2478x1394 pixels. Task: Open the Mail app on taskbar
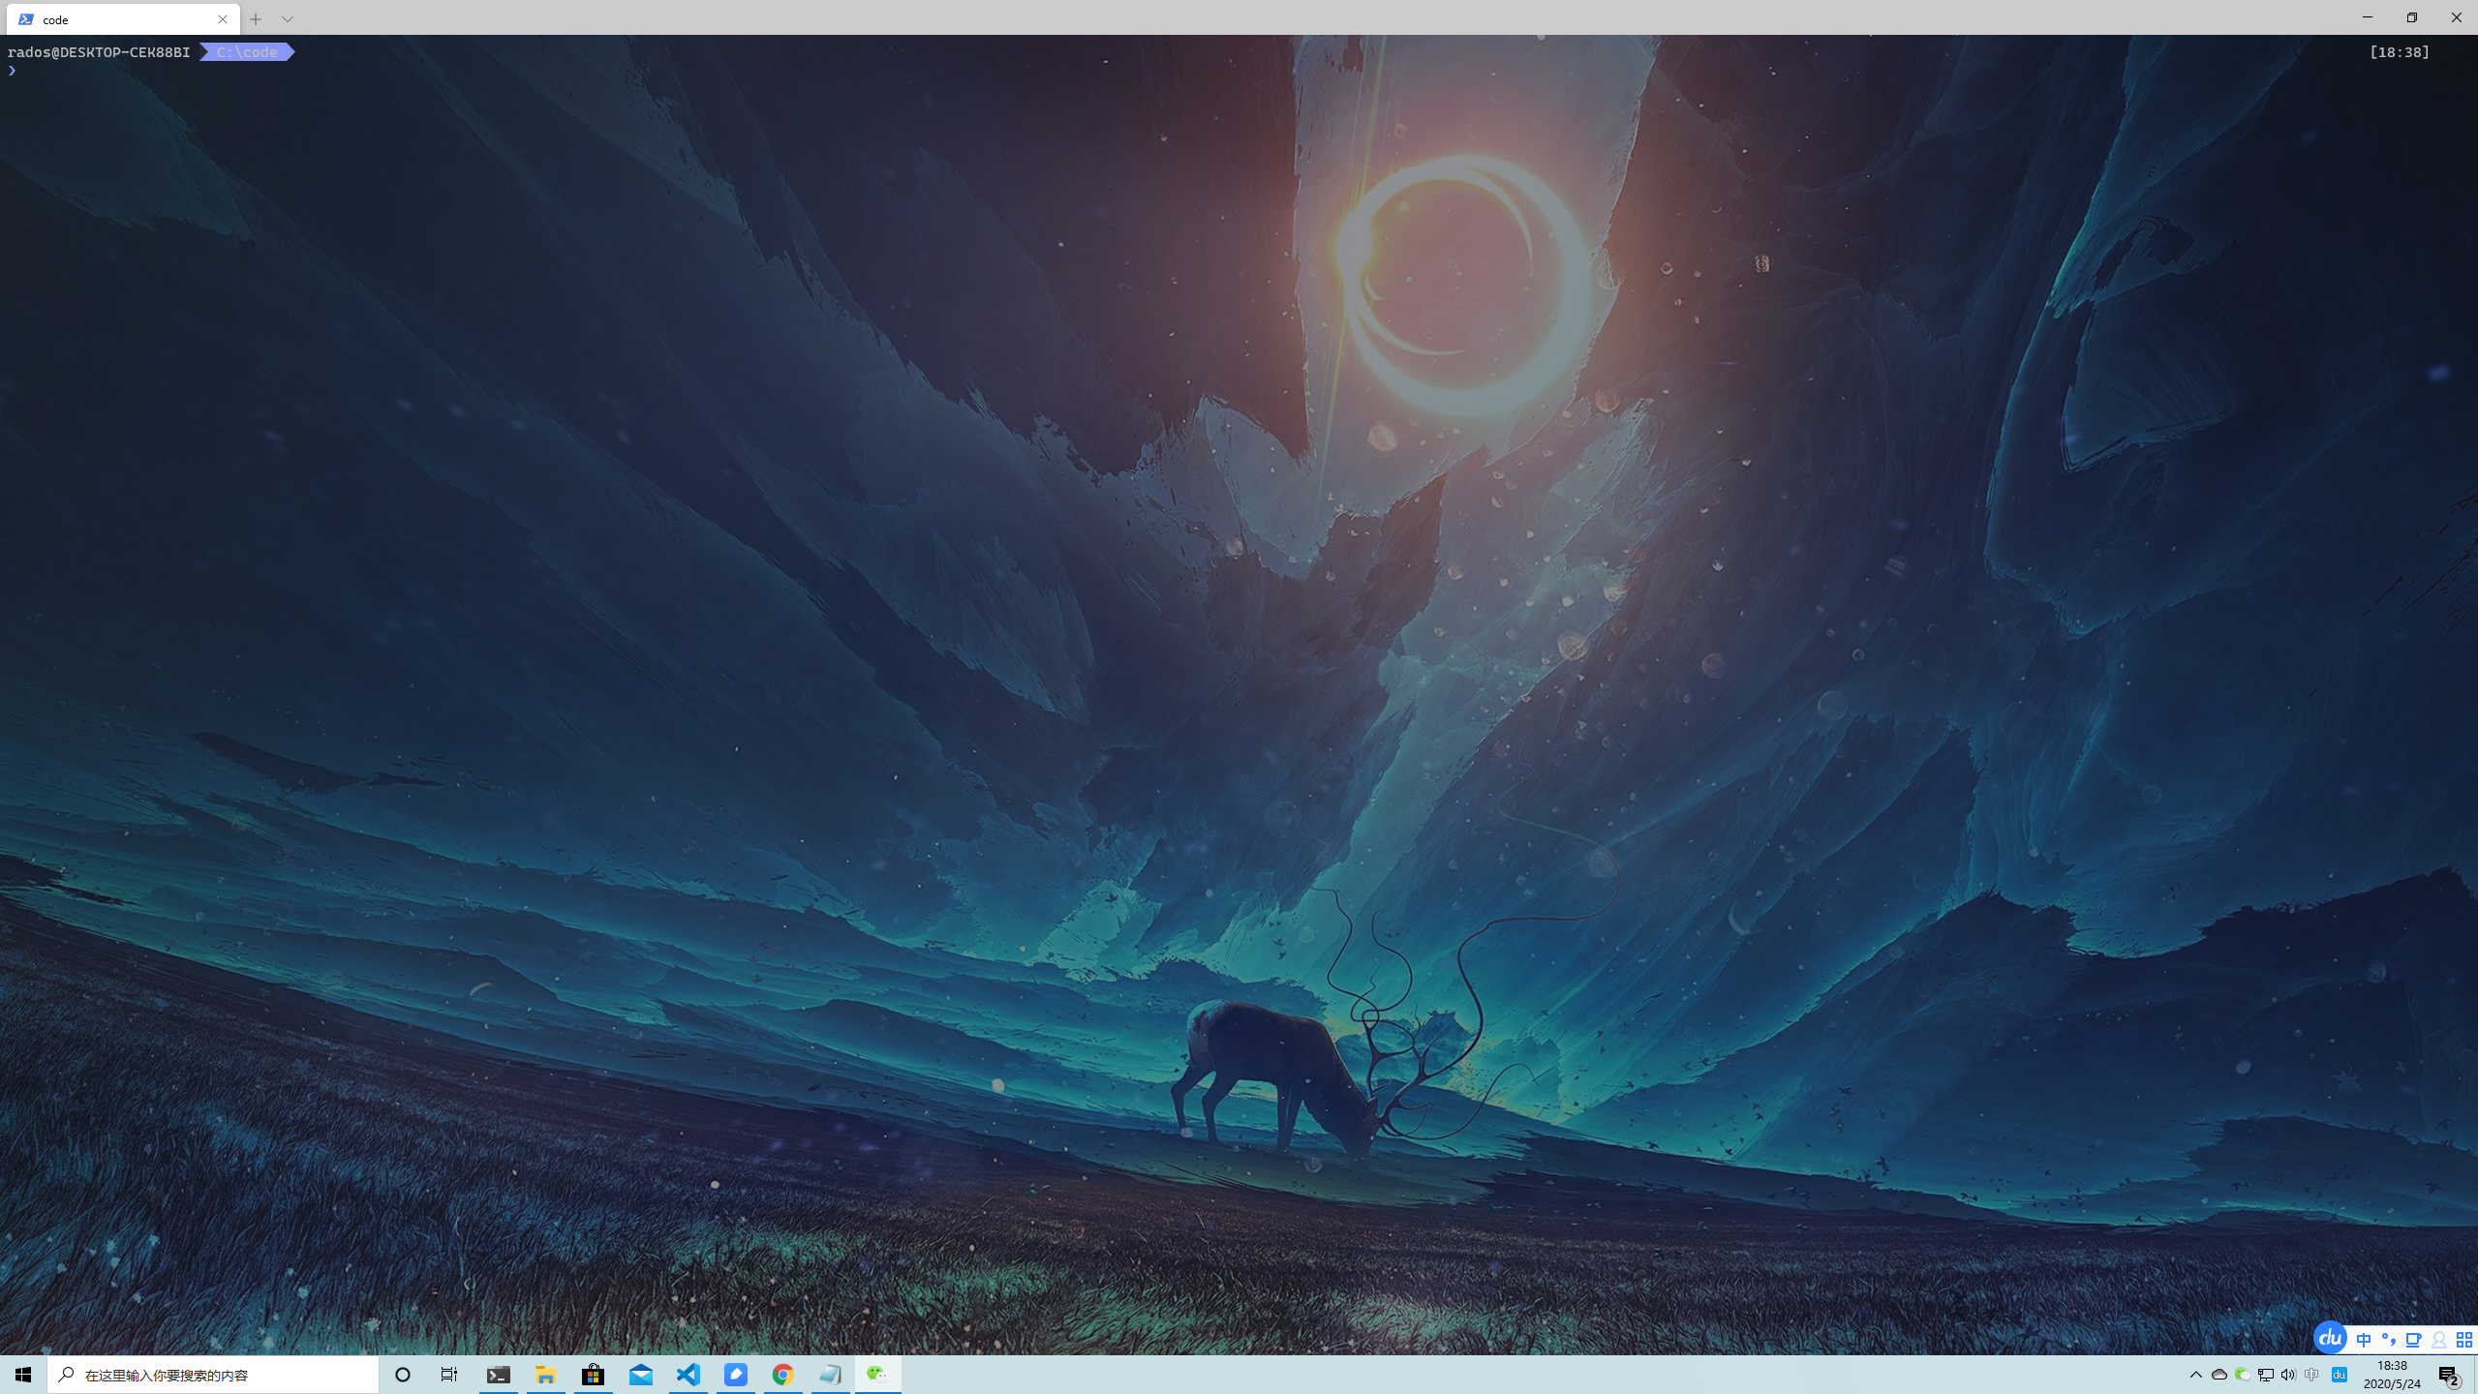coord(641,1375)
